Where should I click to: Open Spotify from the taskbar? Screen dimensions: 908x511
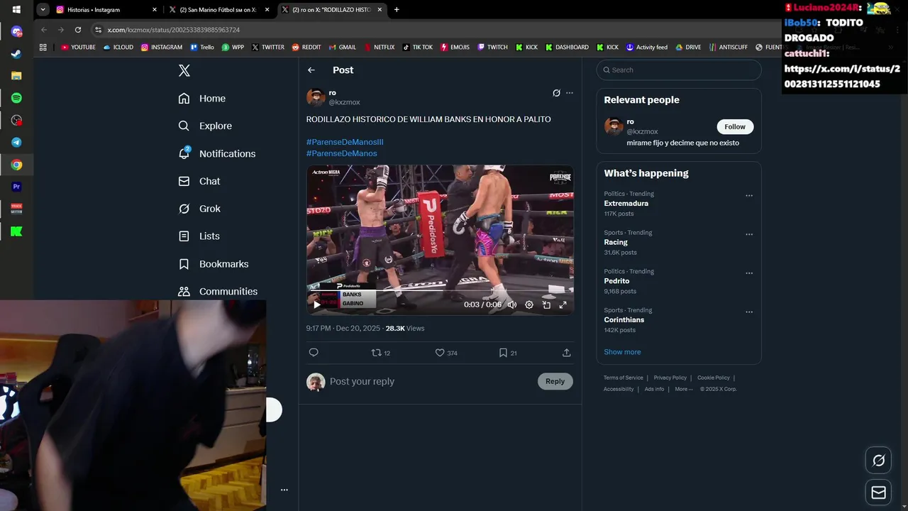16,98
